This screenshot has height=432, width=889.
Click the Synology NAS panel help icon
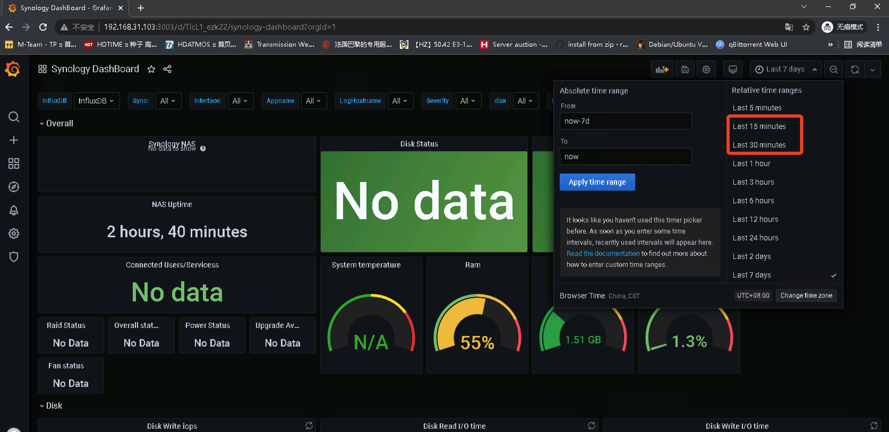(203, 149)
